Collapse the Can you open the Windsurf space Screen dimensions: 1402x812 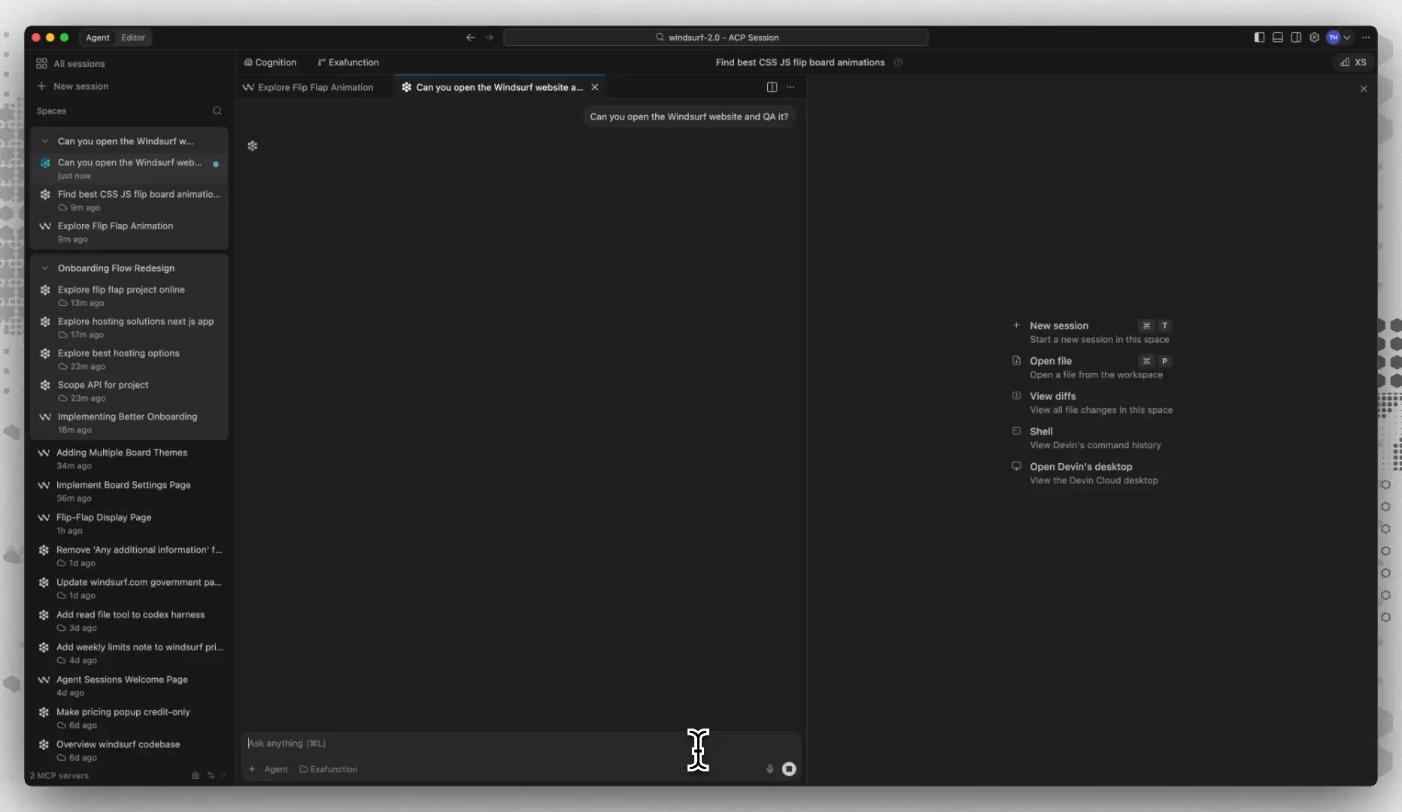pyautogui.click(x=45, y=141)
